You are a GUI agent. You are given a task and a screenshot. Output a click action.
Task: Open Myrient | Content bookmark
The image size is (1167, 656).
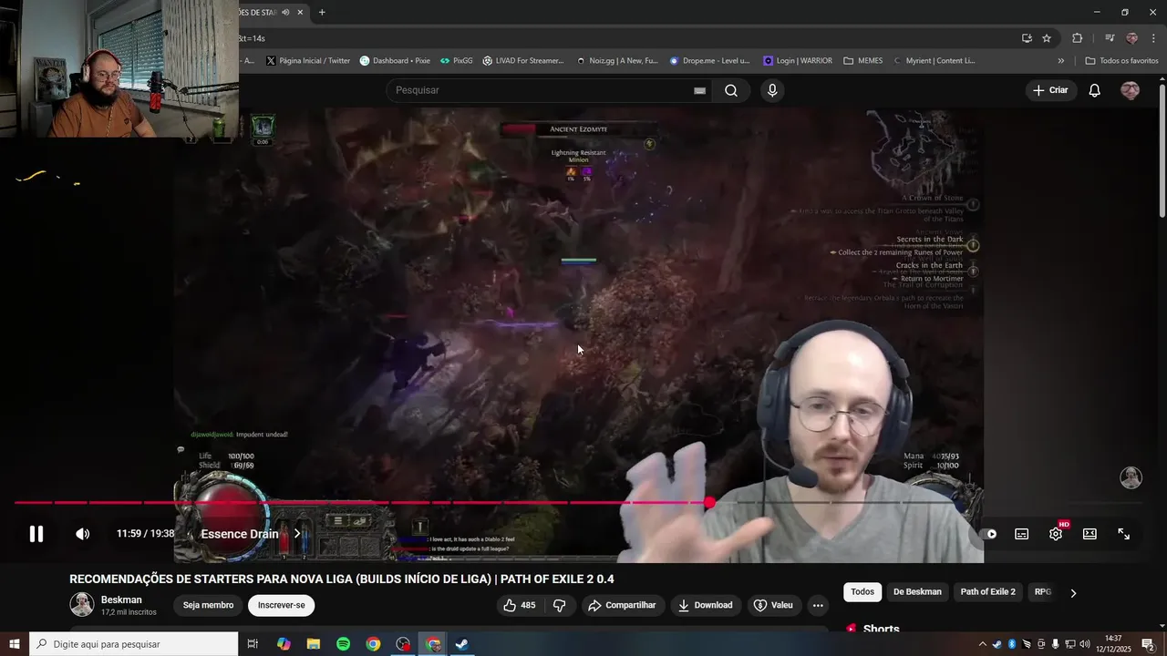(x=935, y=61)
